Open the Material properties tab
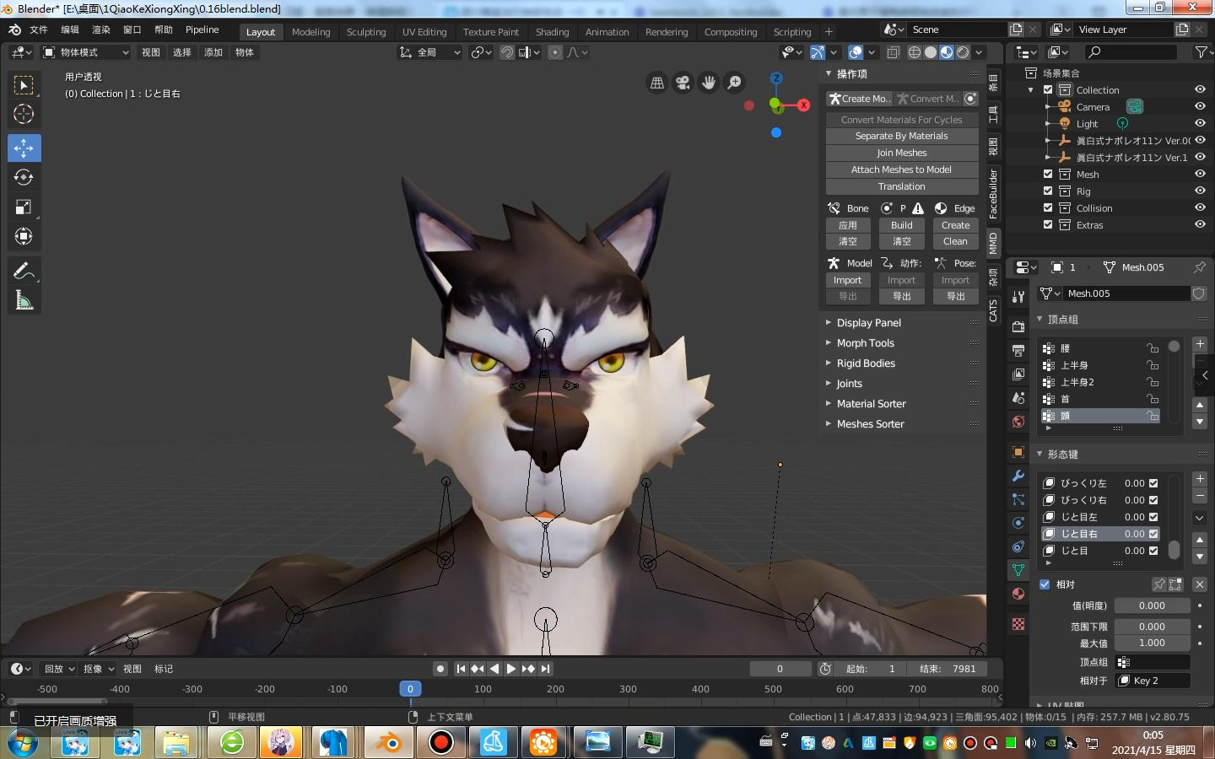 (1018, 594)
